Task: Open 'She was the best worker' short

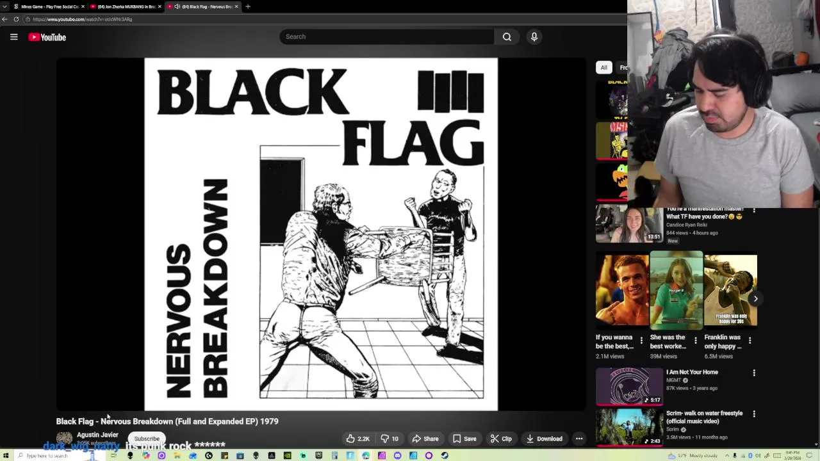Action: pyautogui.click(x=676, y=291)
